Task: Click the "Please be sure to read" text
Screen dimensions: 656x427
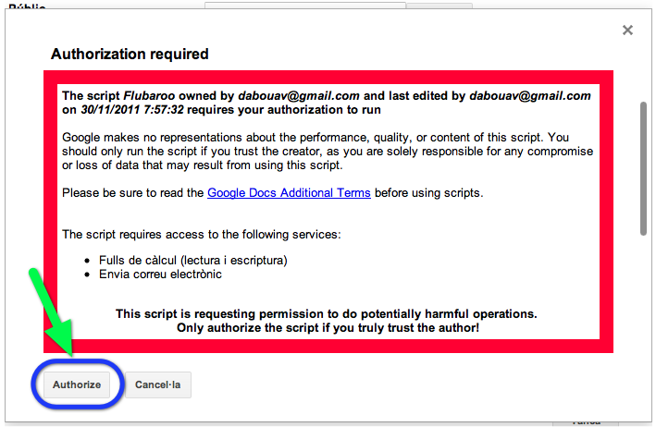Action: (x=133, y=193)
